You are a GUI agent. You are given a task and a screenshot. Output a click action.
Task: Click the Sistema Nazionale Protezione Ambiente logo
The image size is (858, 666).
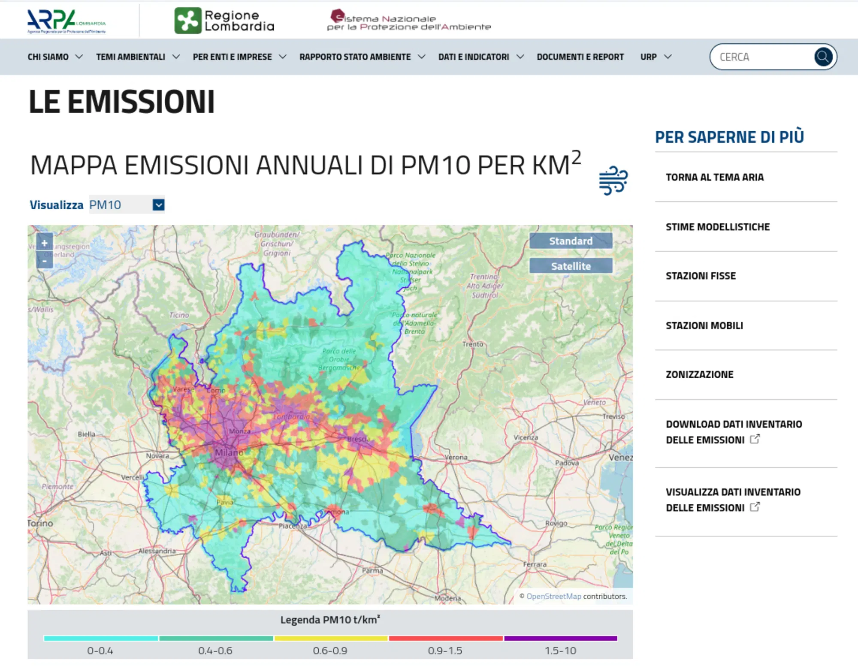click(410, 20)
